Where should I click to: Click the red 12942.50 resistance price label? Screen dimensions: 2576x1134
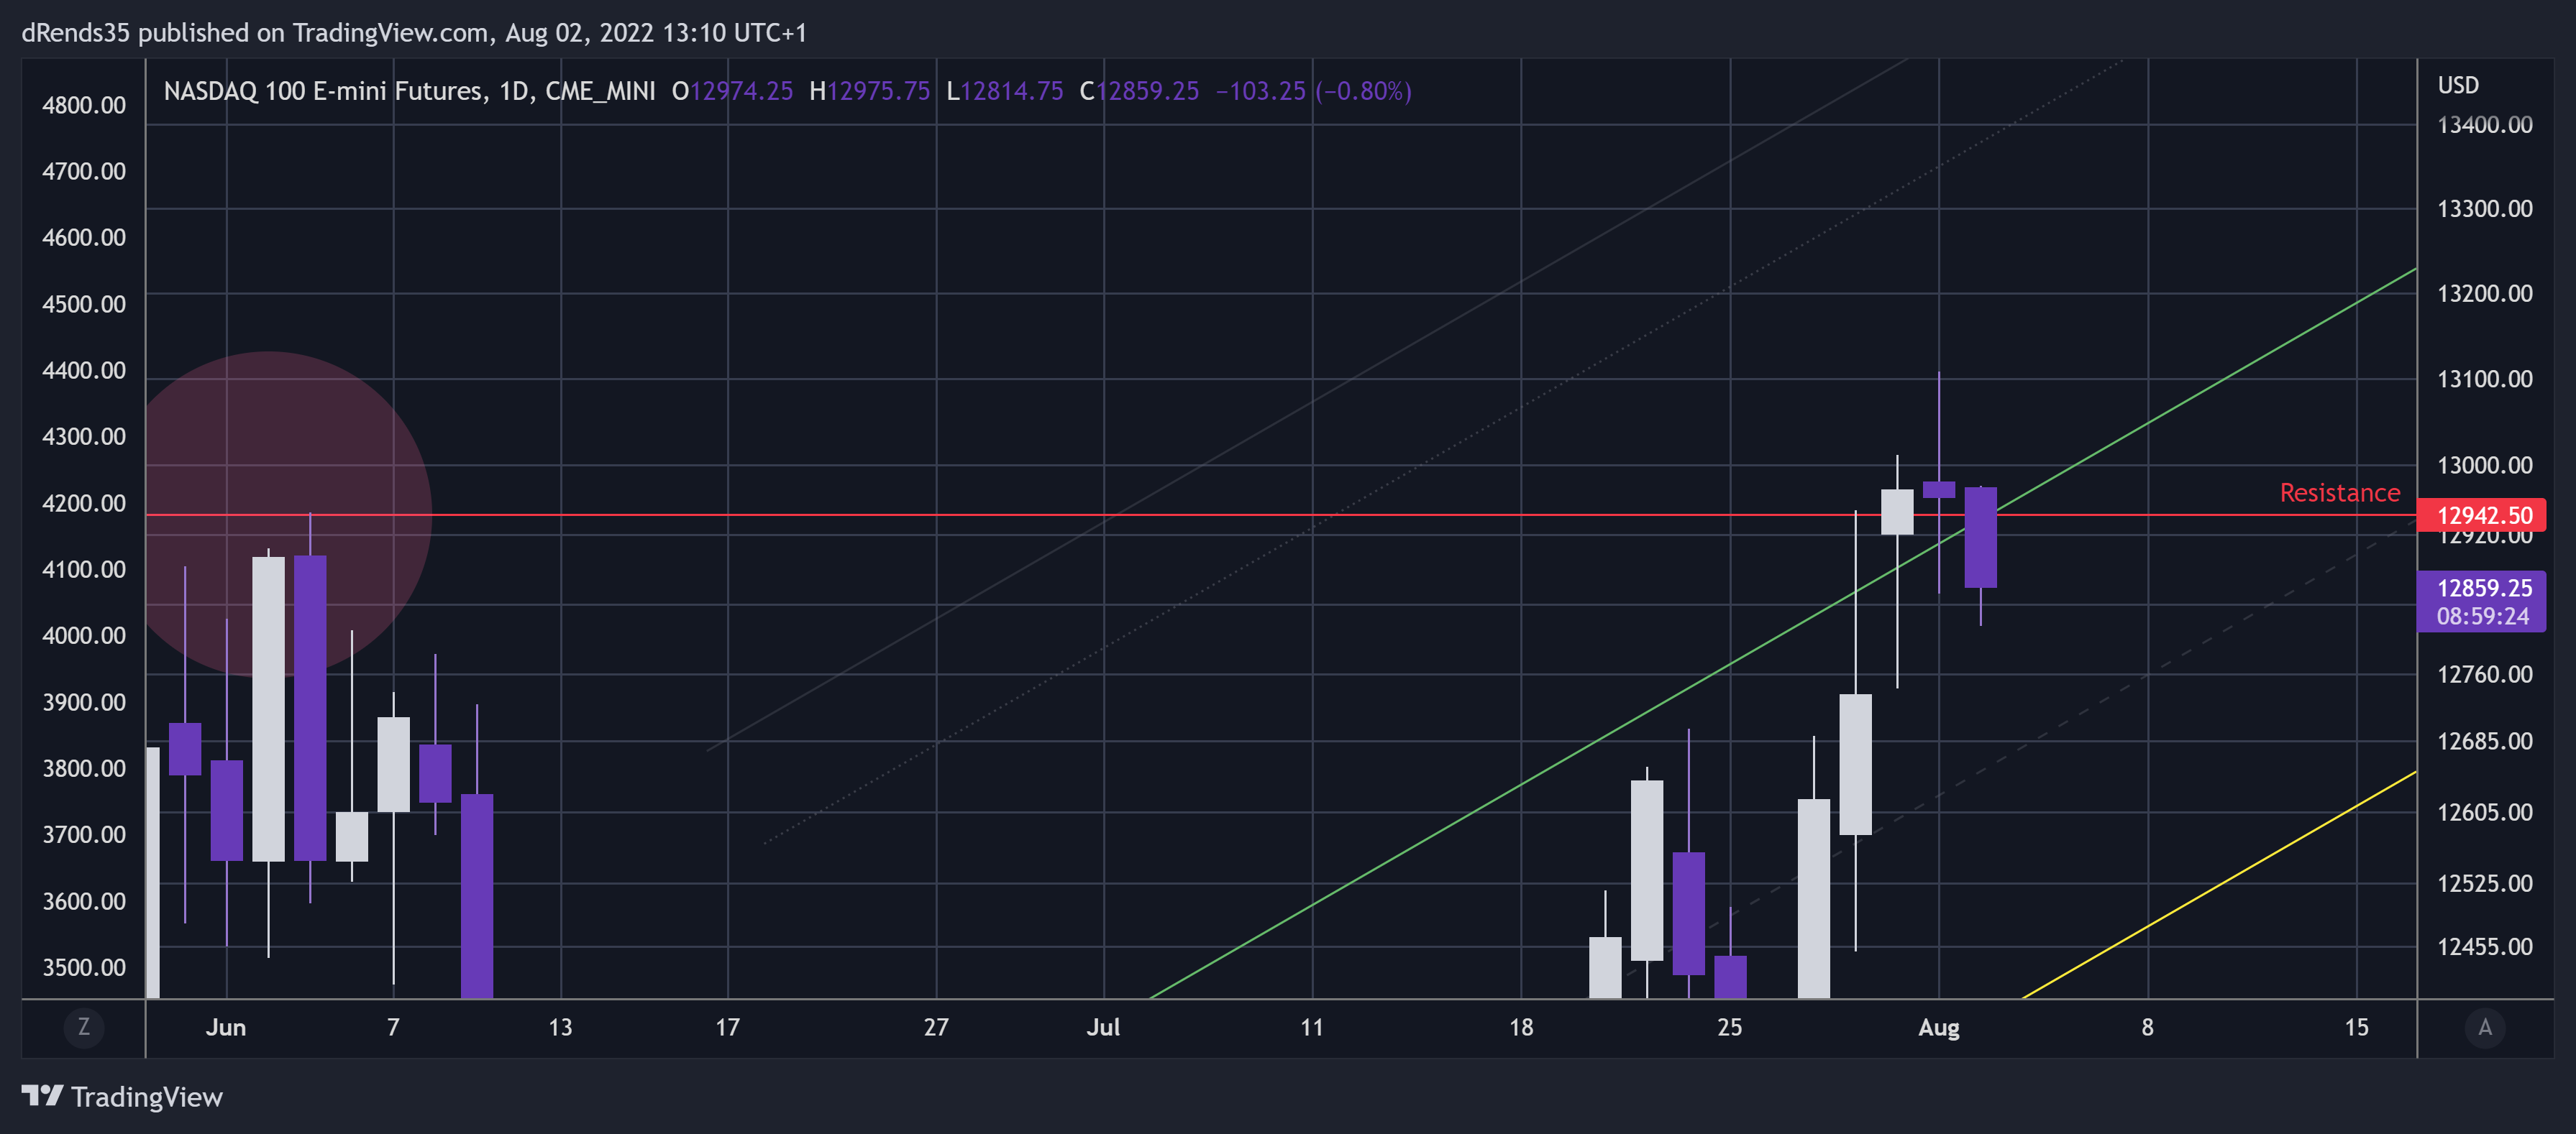coord(2481,515)
